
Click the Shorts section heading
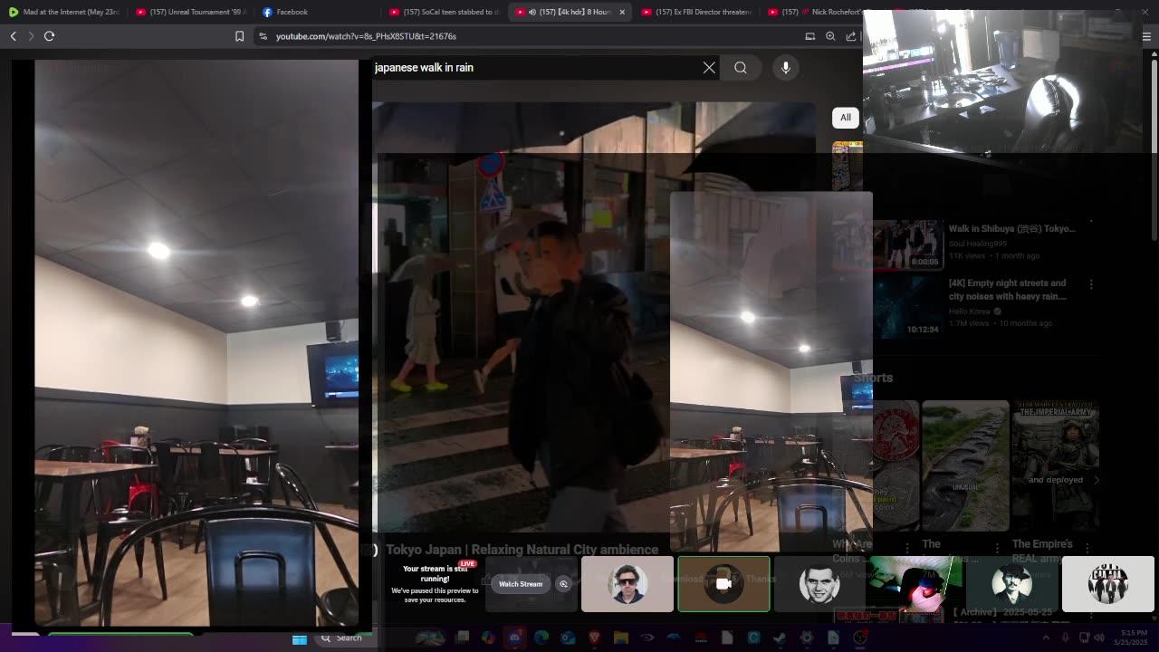[873, 378]
